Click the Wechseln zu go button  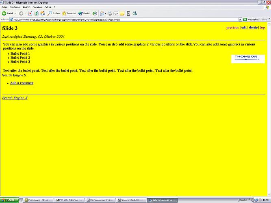click(251, 19)
